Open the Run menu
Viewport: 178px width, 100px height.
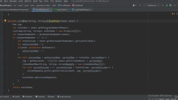41,1
